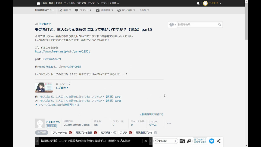Open the 投稿管理 dropdown menu
This screenshot has height=147, width=261.
(104, 10)
